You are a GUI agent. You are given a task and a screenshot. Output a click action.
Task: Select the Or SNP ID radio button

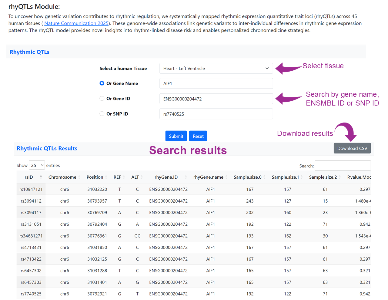click(x=102, y=114)
